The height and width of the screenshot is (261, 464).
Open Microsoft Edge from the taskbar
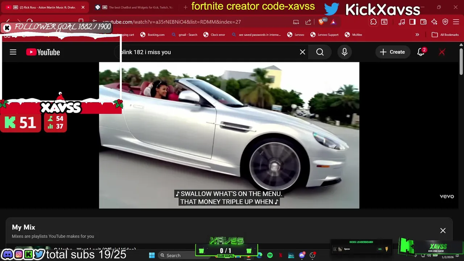coord(260,255)
